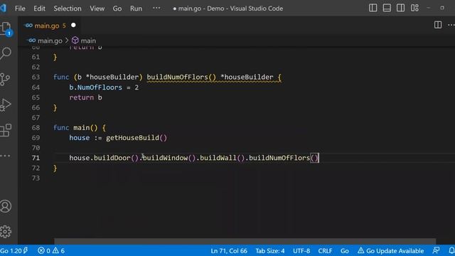Open Problems via errors and warnings indicator
The width and height of the screenshot is (455, 256).
click(51, 250)
